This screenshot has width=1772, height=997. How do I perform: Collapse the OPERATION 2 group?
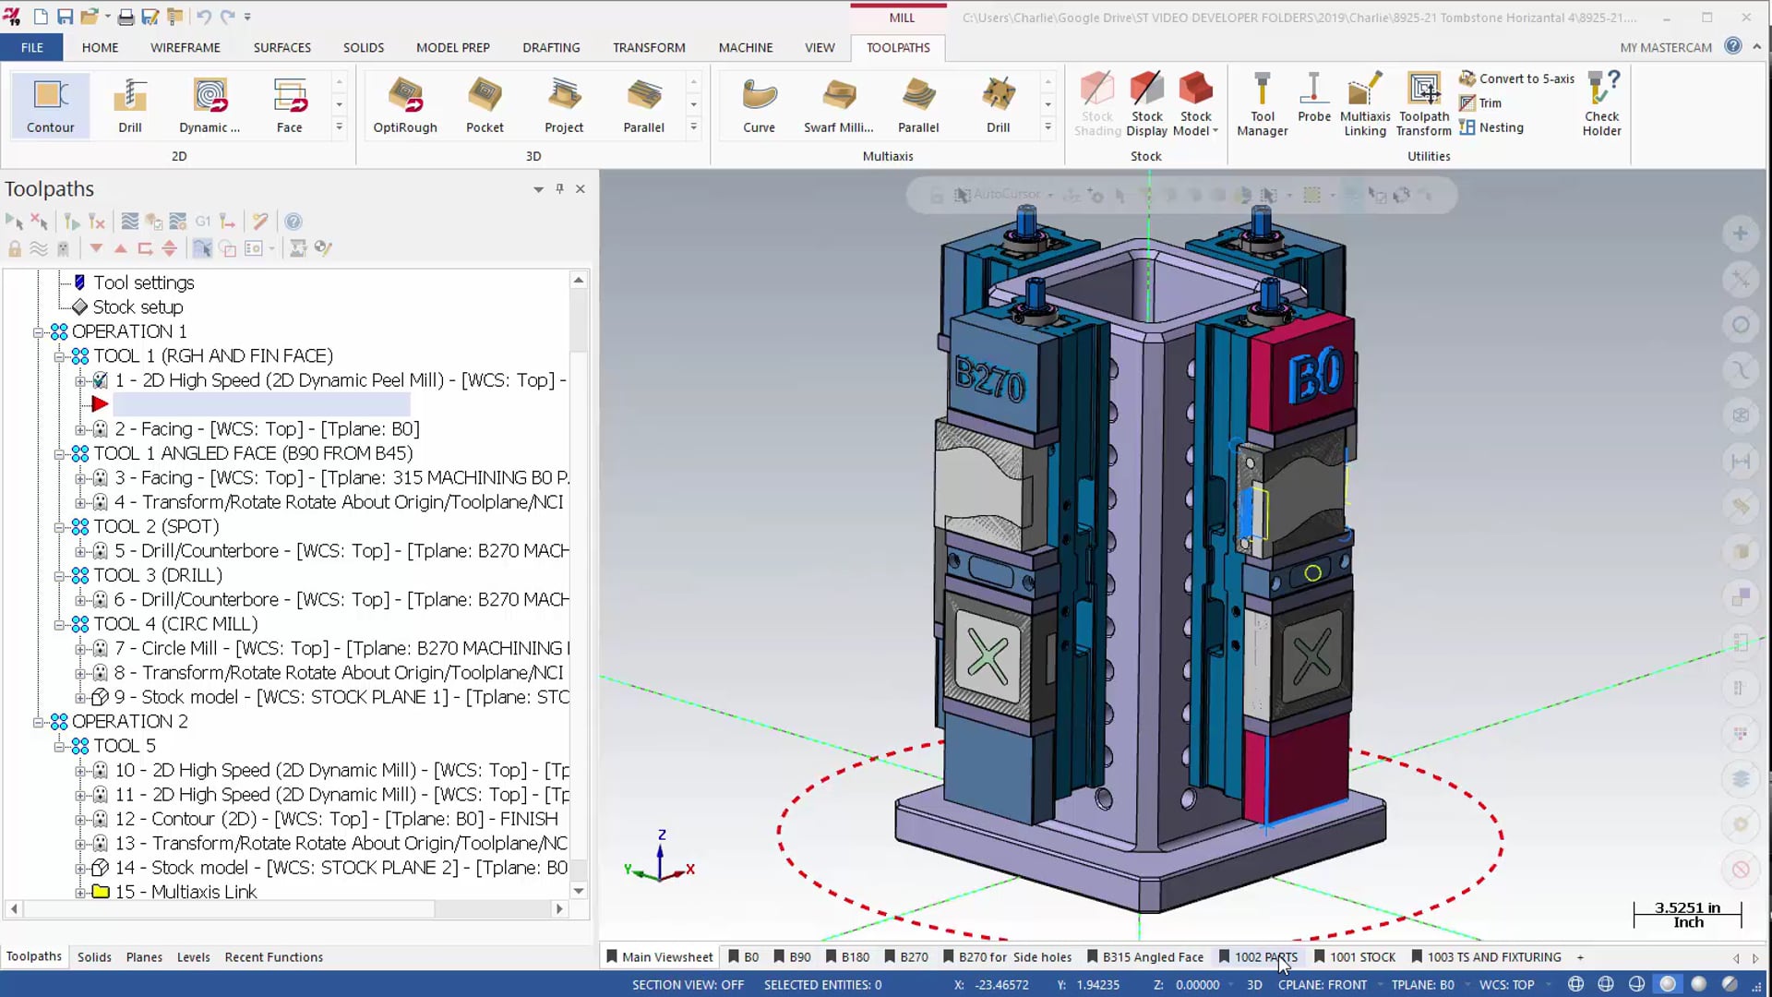click(x=38, y=721)
